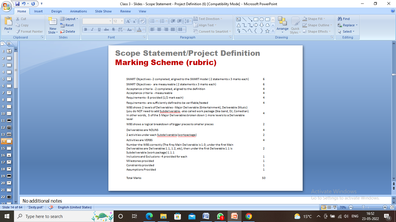The image size is (396, 222).
Task: Click the zoom slider handle
Action: coord(364,207)
